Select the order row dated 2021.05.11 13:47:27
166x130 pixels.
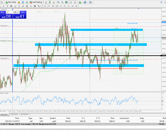[x=83, y=121]
